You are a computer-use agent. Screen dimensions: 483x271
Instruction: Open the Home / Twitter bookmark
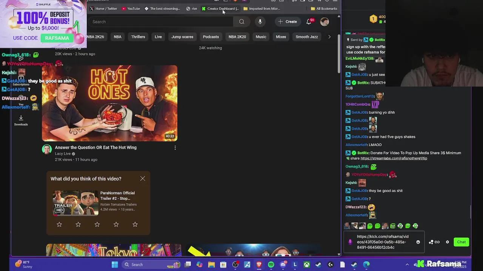[103, 8]
